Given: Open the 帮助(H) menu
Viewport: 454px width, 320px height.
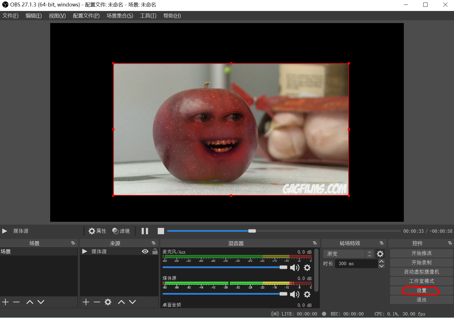Looking at the screenshot, I should click(172, 16).
